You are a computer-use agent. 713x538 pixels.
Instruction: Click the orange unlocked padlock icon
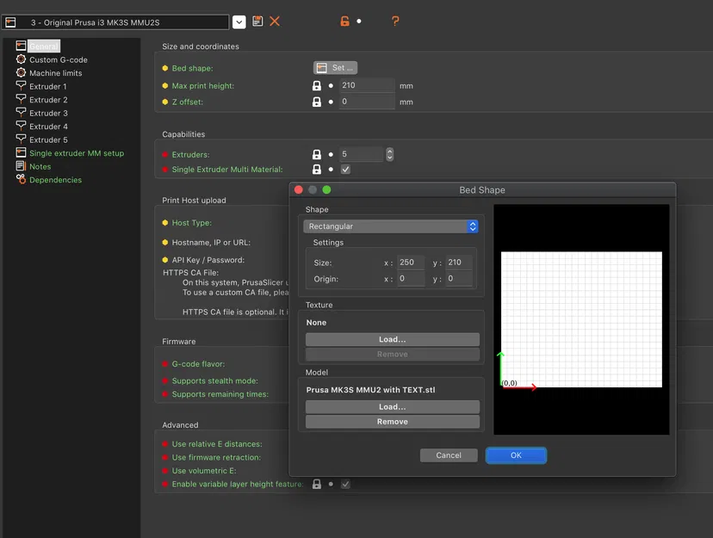[x=344, y=21]
